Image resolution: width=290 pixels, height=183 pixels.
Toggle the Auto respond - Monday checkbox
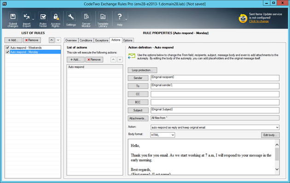[x=7, y=52]
